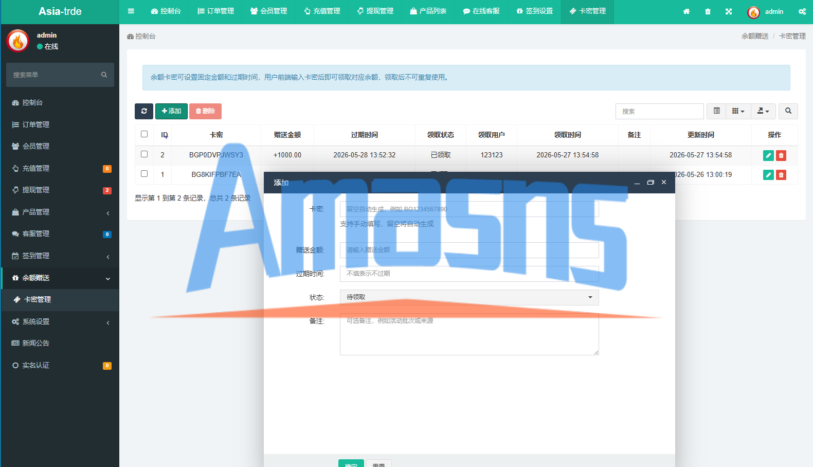Open 提现管理 in the sidebar
Screen dimensions: 813x467
[60, 190]
